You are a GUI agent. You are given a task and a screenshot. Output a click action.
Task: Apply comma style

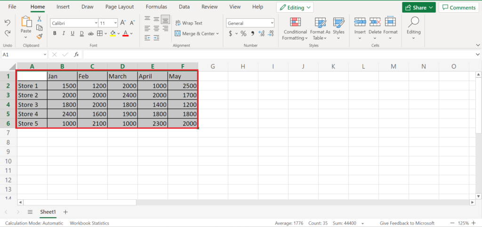pos(253,33)
